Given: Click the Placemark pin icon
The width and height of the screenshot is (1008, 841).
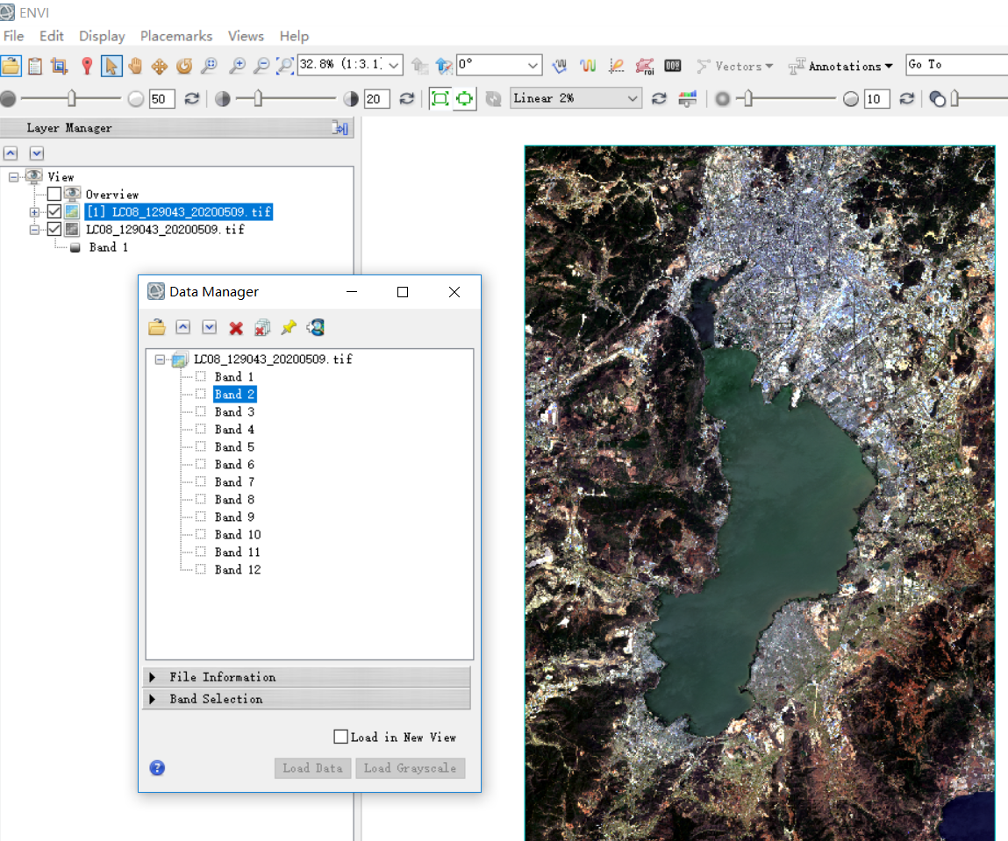Looking at the screenshot, I should click(x=85, y=66).
